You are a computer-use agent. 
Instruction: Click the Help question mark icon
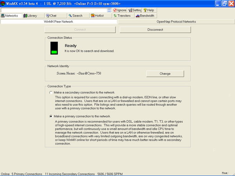pyautogui.click(x=145, y=10)
